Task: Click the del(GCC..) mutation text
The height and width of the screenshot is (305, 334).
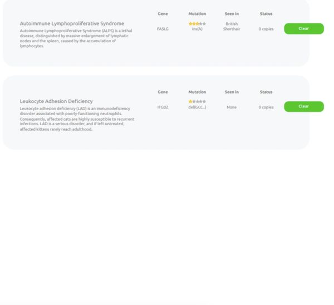Action: (x=197, y=107)
